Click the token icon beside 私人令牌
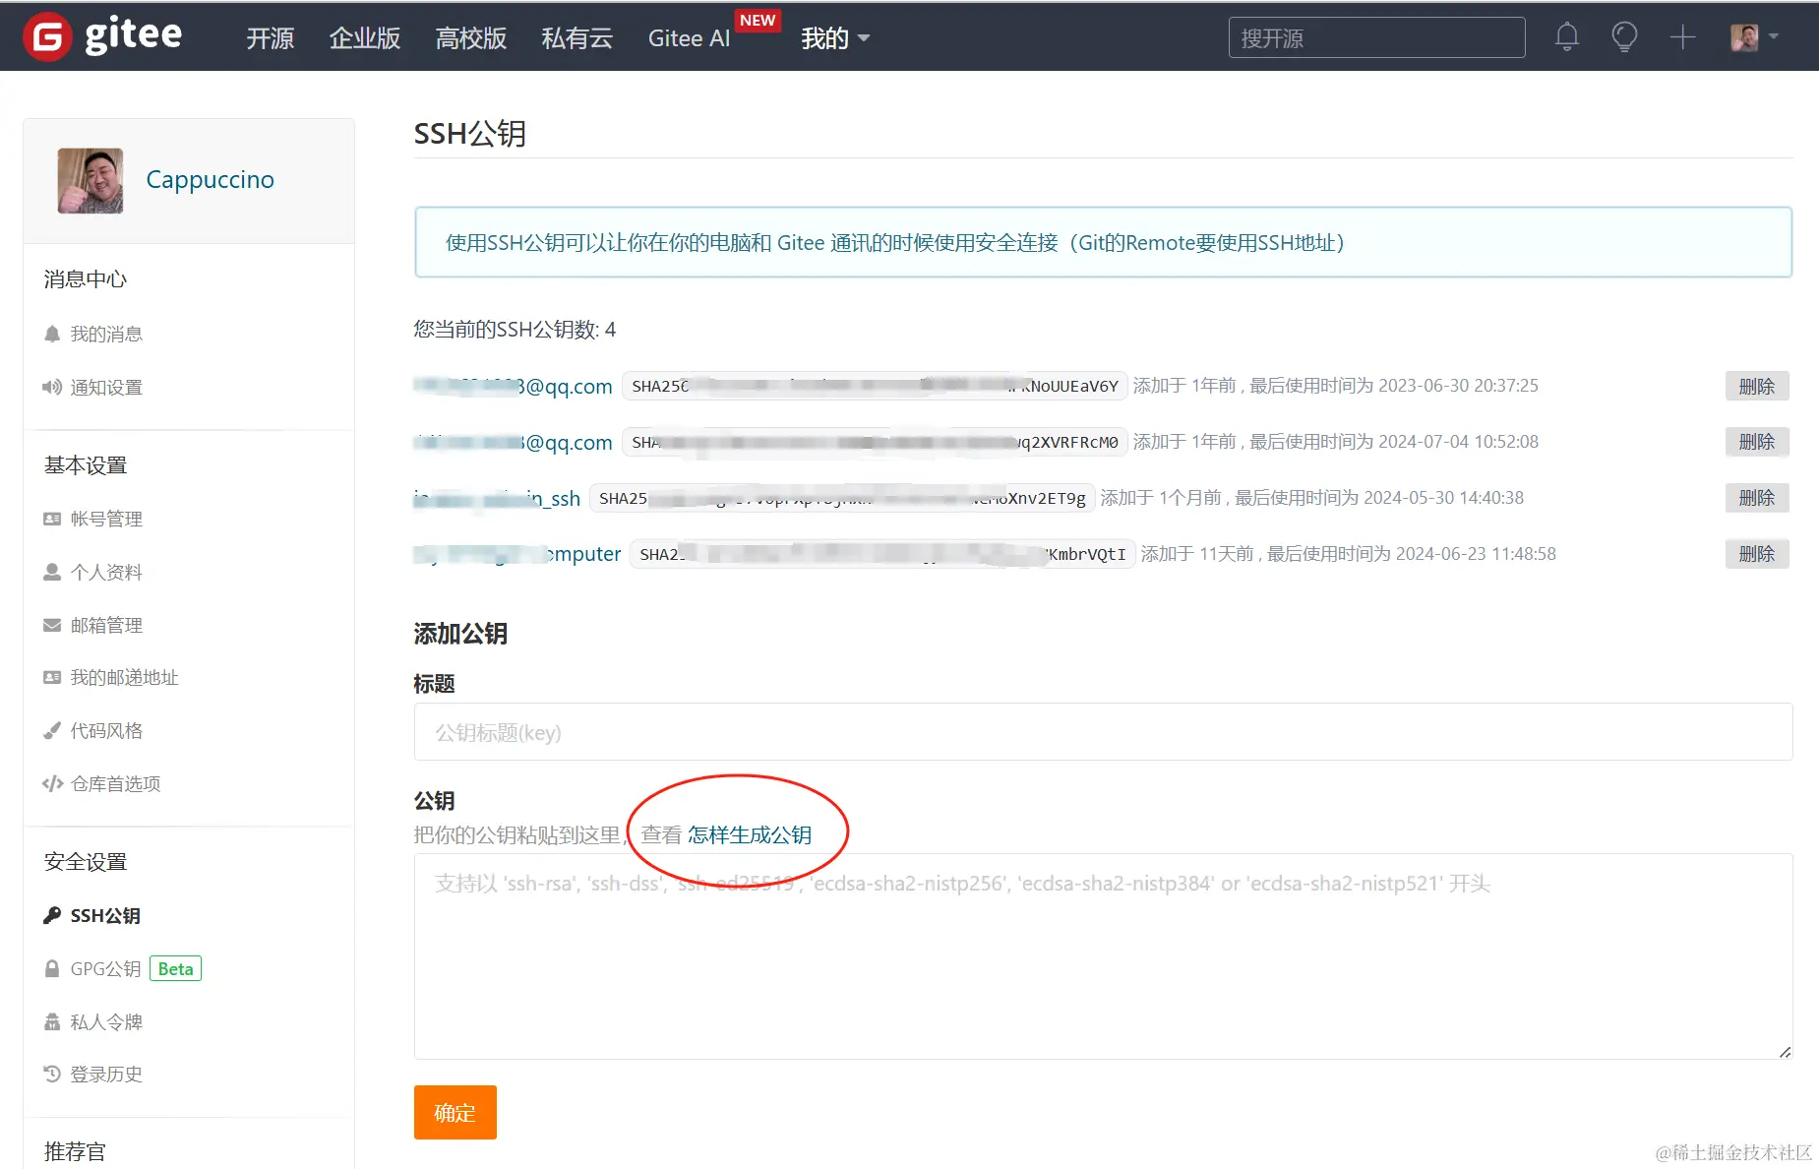1819x1169 pixels. [52, 1021]
